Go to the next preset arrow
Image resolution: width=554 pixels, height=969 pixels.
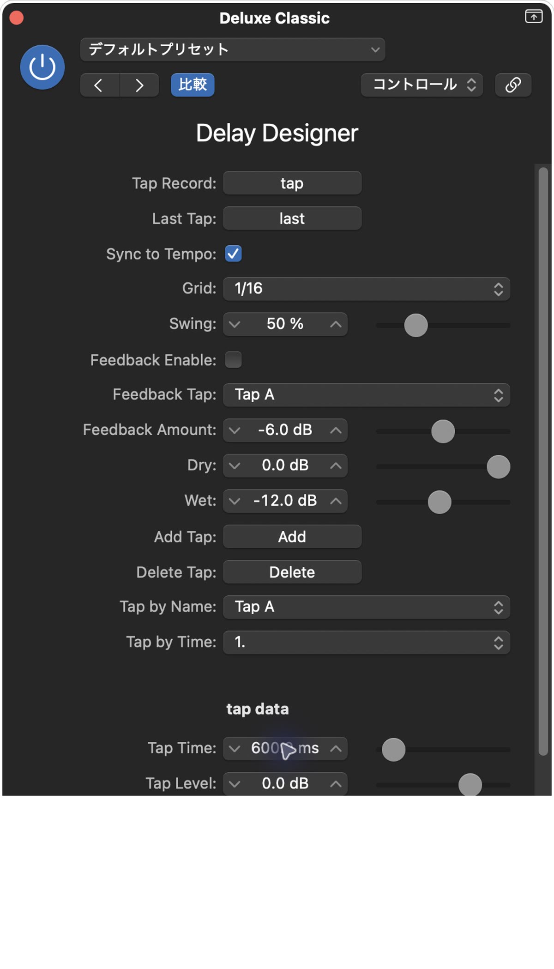click(139, 85)
